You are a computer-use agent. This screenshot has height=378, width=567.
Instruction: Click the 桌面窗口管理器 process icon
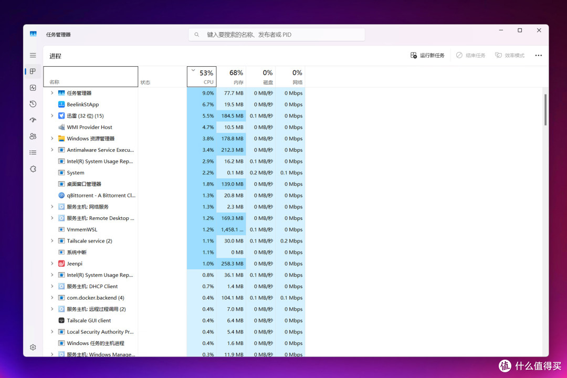[x=61, y=184]
